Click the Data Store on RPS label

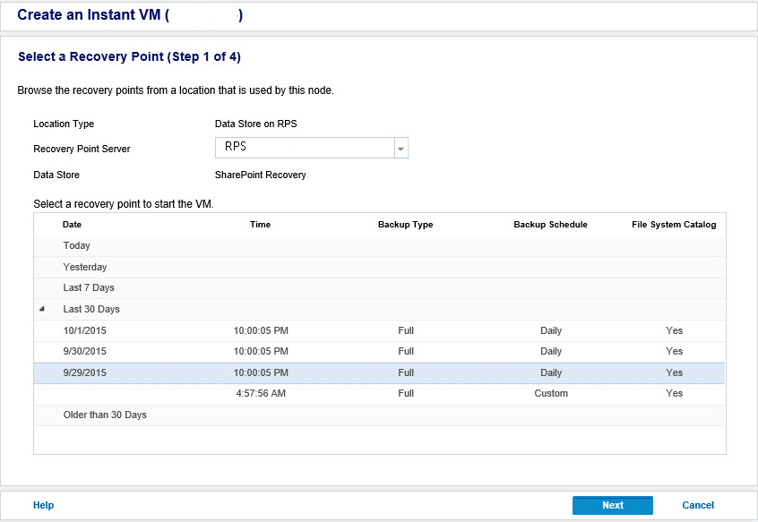tap(256, 124)
